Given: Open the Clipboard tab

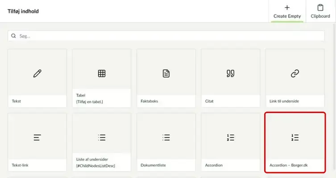Looking at the screenshot, I should pyautogui.click(x=320, y=11).
